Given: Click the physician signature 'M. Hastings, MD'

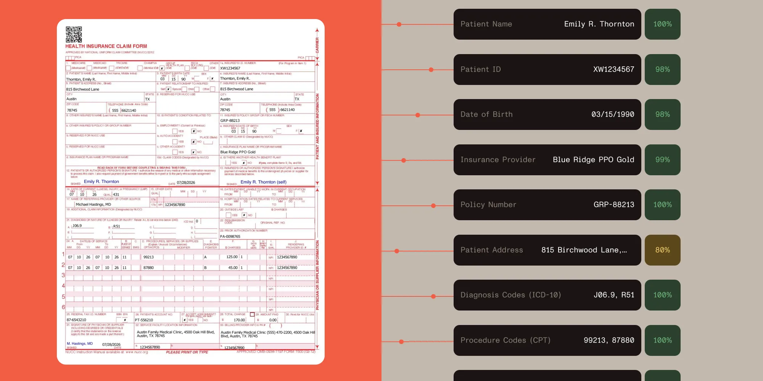Looking at the screenshot, I should click(x=80, y=344).
